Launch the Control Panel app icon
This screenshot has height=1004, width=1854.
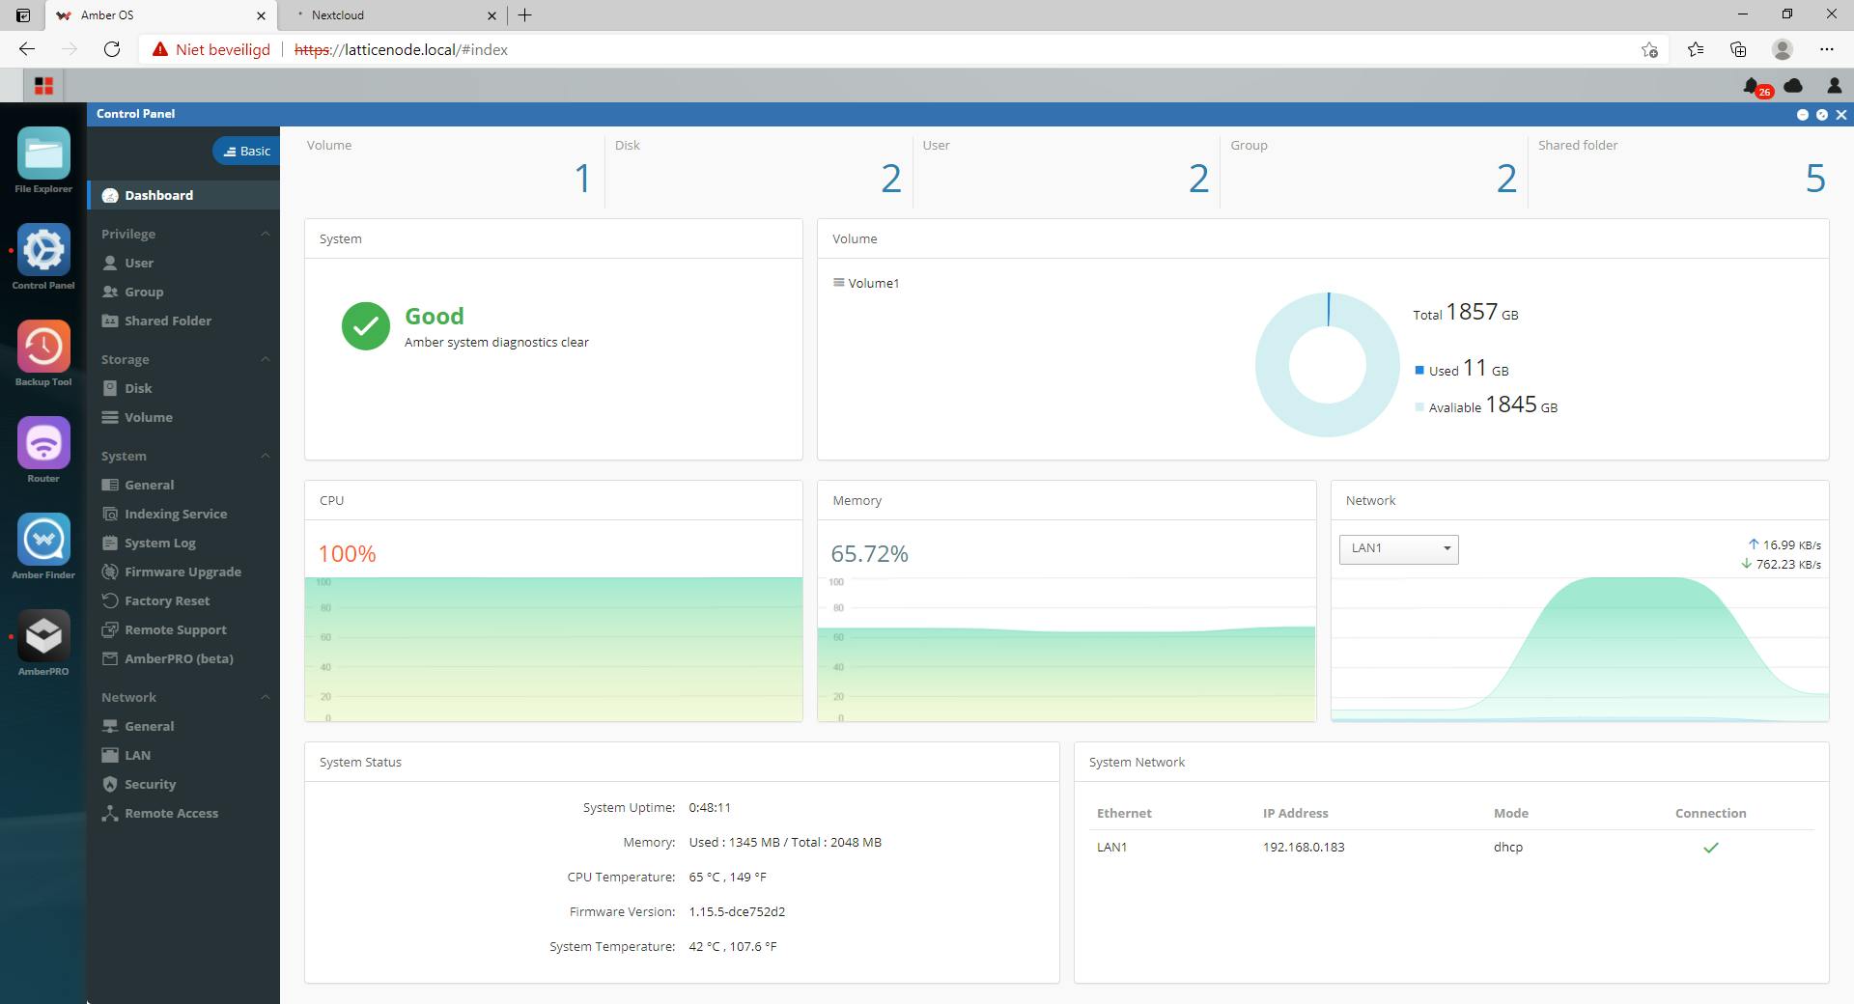(x=43, y=250)
